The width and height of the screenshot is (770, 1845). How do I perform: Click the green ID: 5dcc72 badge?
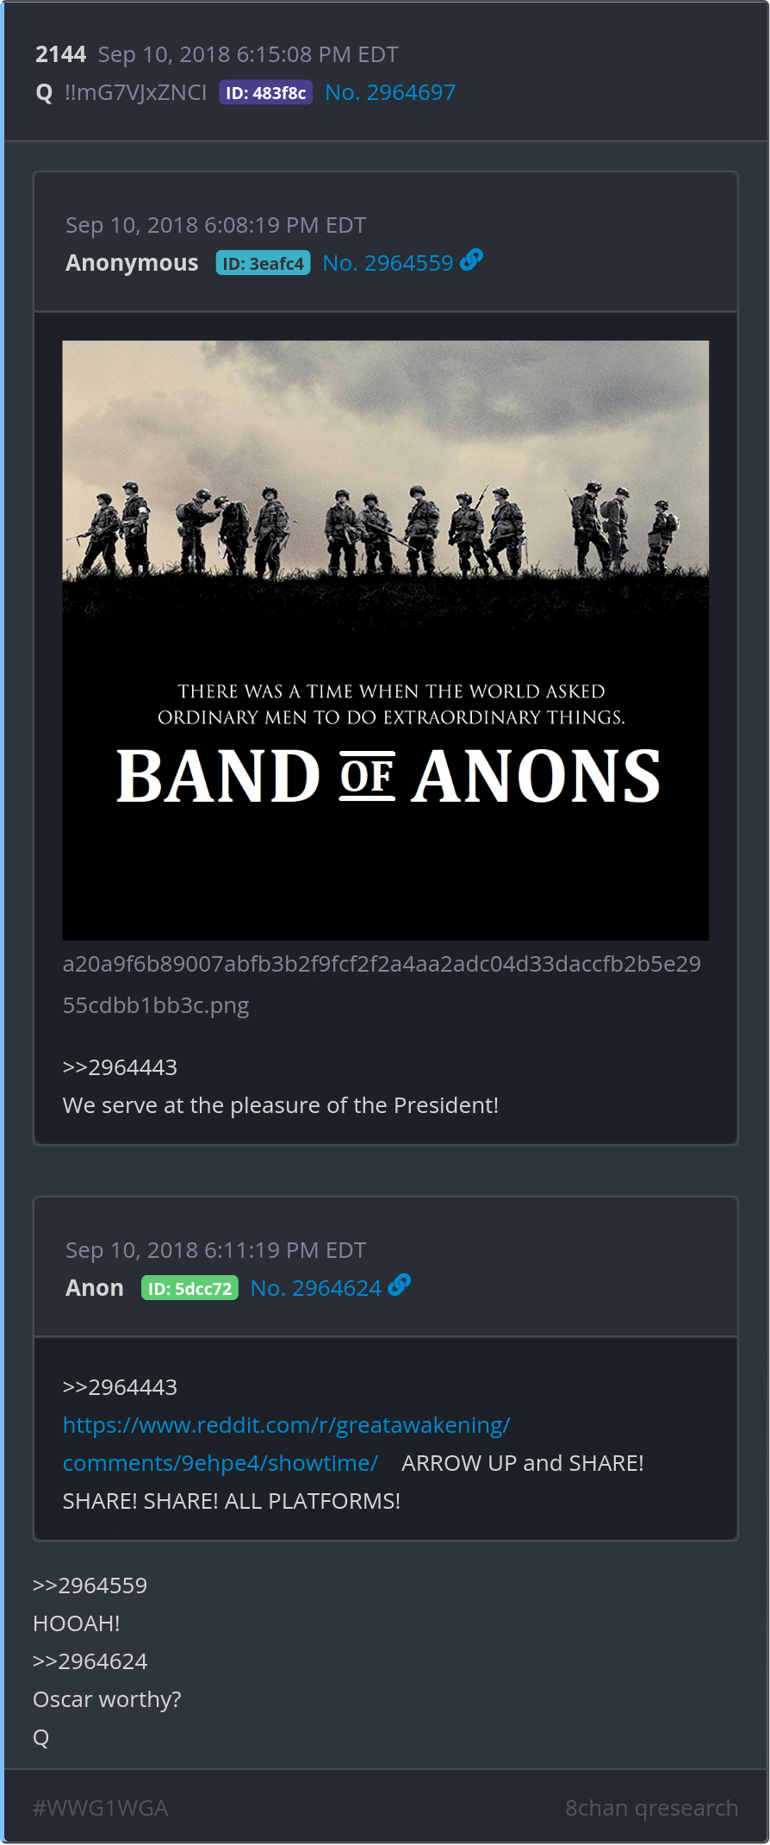pyautogui.click(x=189, y=1288)
